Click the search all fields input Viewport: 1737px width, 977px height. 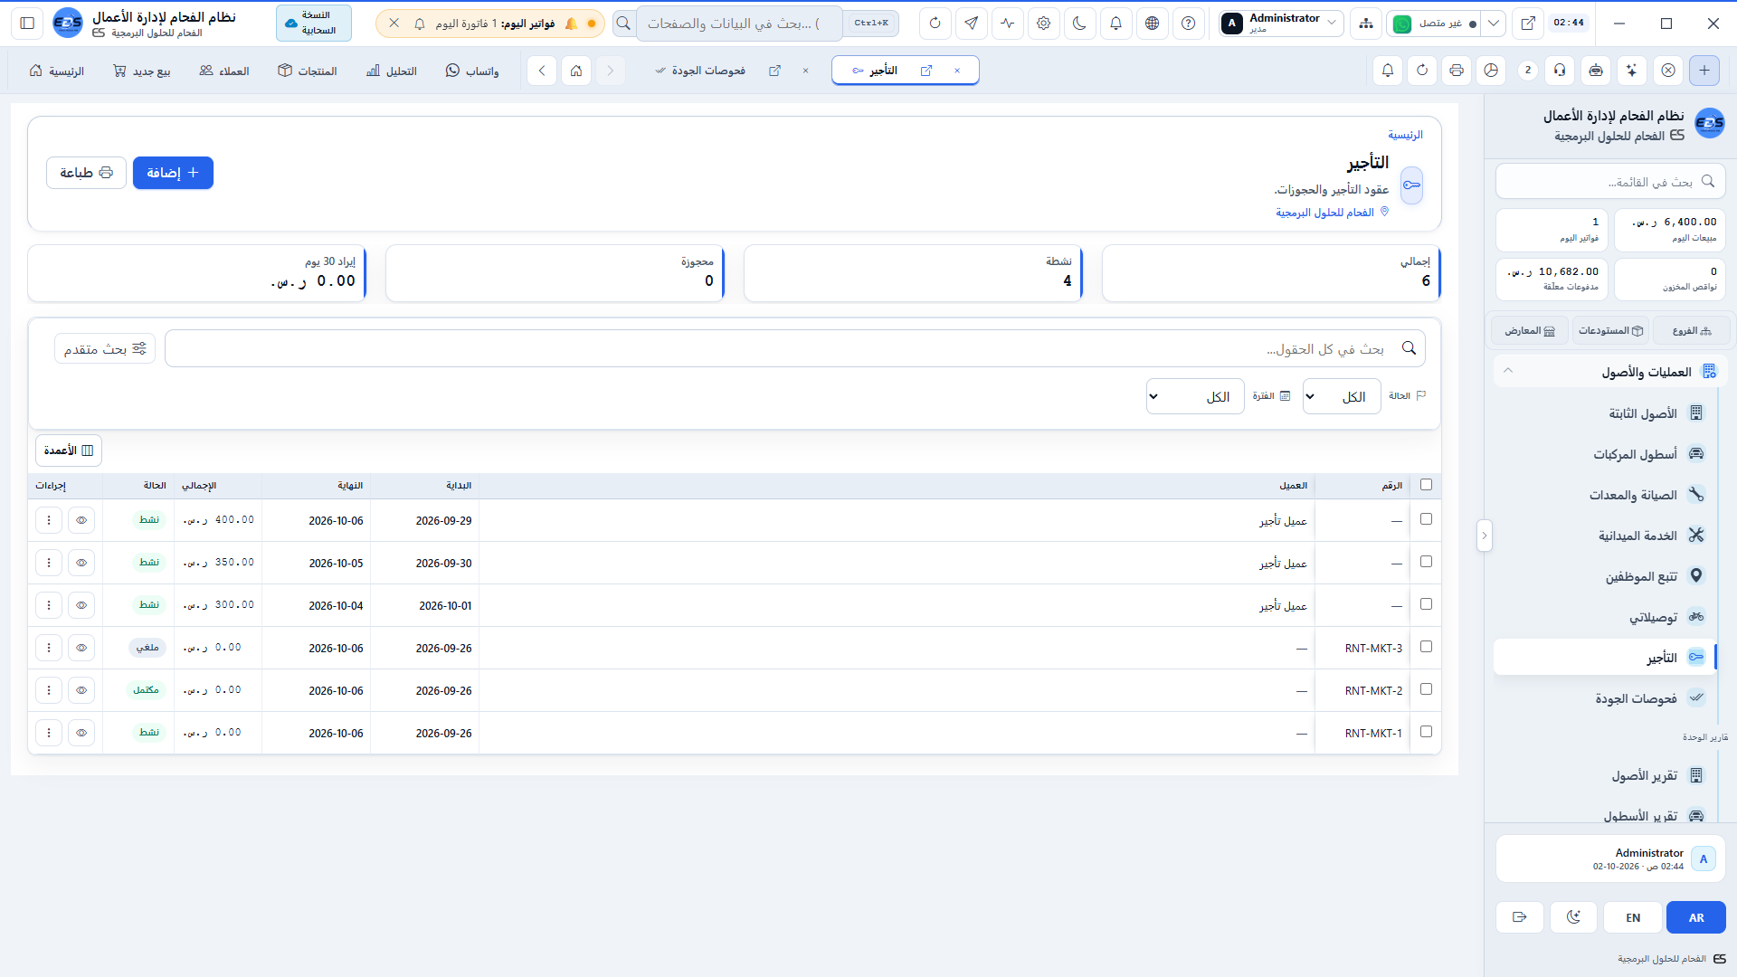tap(794, 348)
